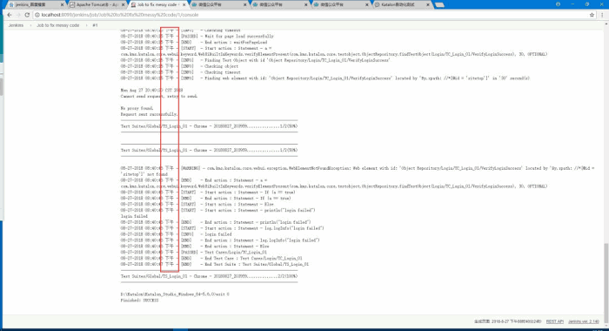Expand the chevron after Jenkins breadcrumb
The height and width of the screenshot is (331, 609).
point(30,25)
